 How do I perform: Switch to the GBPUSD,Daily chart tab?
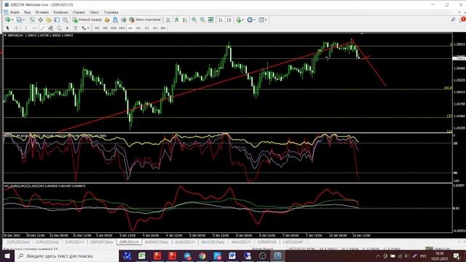pos(102,242)
